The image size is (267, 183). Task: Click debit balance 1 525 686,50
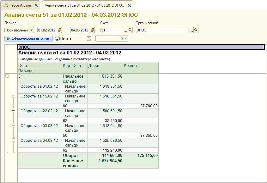(x=111, y=141)
